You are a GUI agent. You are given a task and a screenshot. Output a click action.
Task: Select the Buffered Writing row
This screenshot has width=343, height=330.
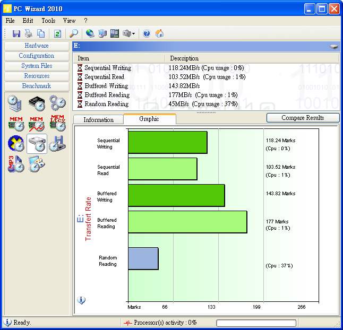(x=205, y=86)
